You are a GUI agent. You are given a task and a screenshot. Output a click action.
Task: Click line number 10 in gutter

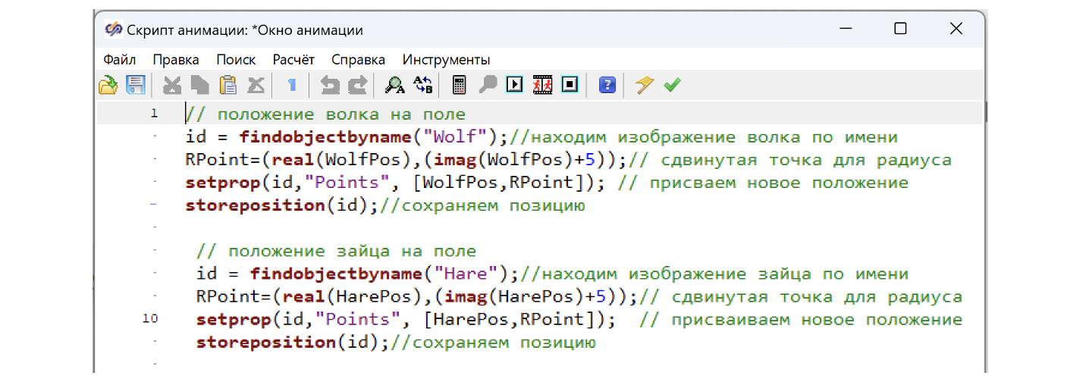click(x=150, y=318)
